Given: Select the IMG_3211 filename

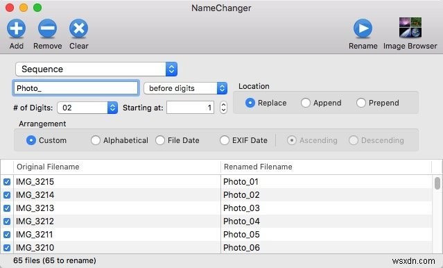Looking at the screenshot, I should pos(34,235).
